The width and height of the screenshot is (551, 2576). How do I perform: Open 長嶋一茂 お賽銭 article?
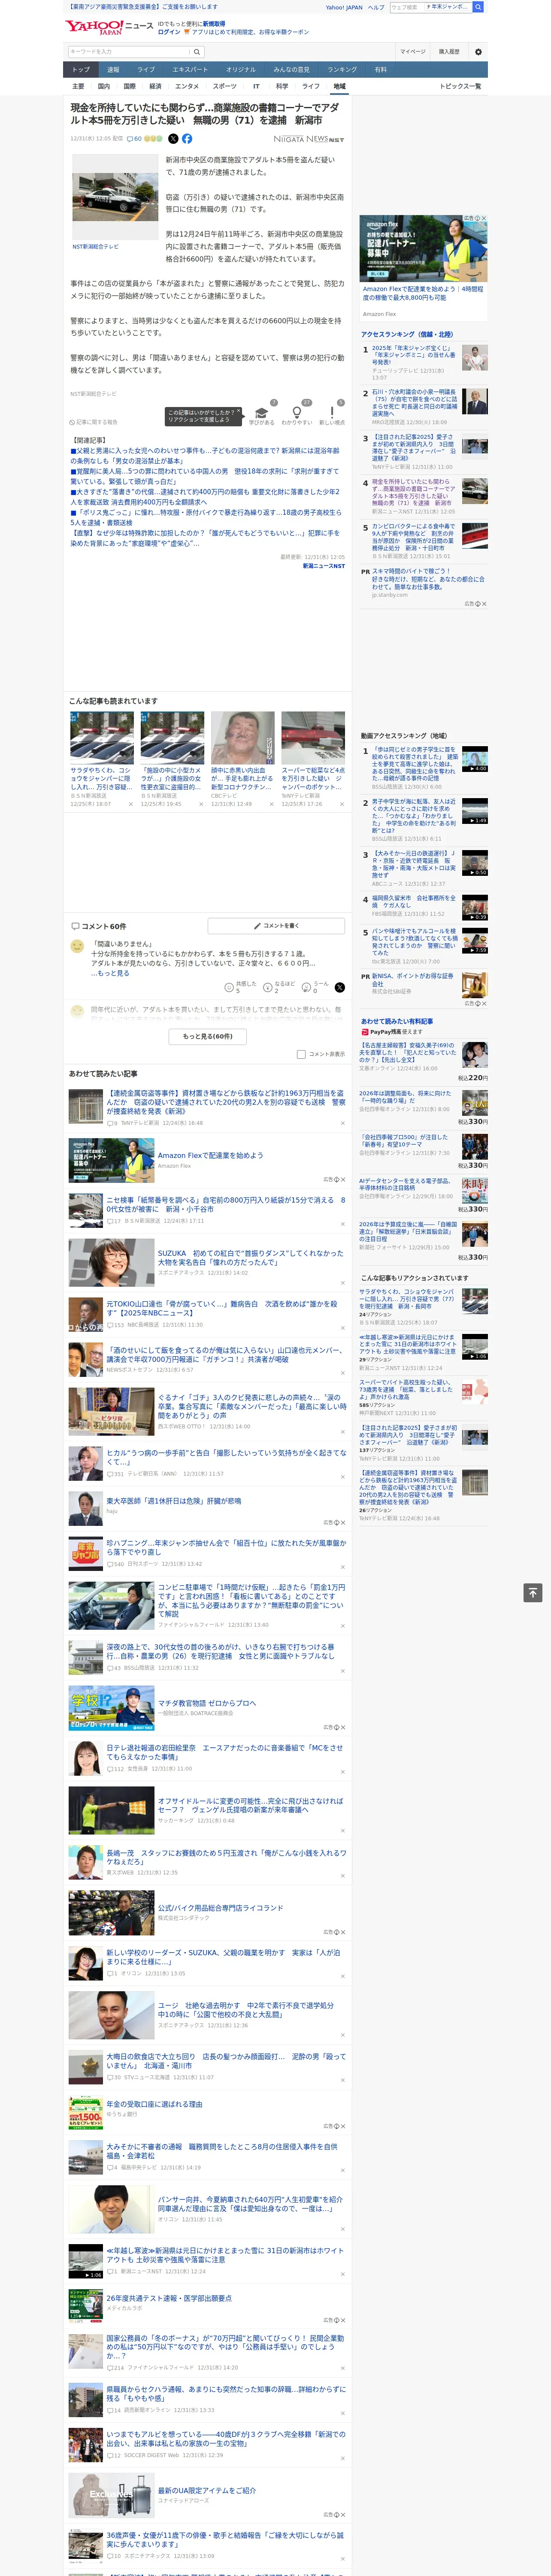(226, 1857)
